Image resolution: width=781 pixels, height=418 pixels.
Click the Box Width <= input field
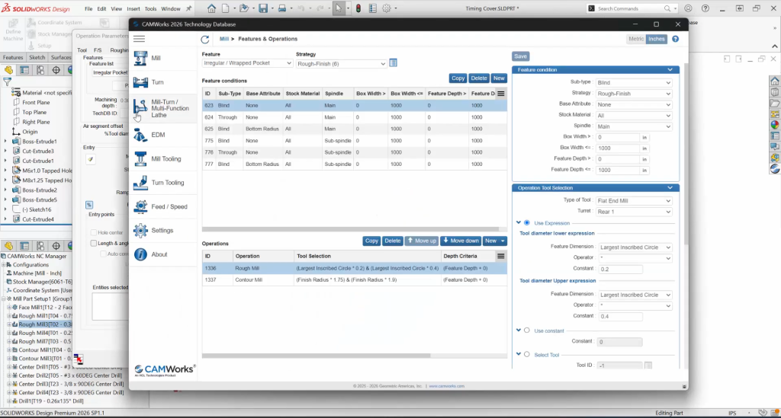point(618,148)
